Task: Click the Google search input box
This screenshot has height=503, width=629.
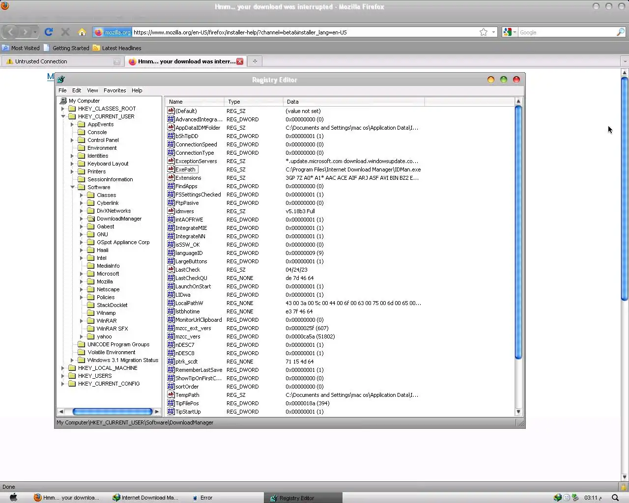Action: point(567,32)
